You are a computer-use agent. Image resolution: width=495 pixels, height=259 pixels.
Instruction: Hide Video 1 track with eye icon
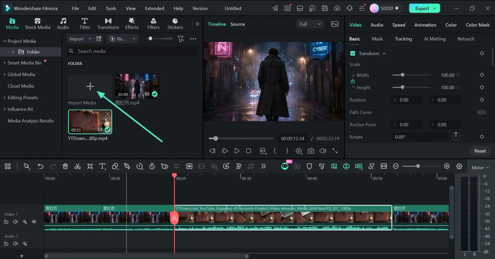point(34,222)
